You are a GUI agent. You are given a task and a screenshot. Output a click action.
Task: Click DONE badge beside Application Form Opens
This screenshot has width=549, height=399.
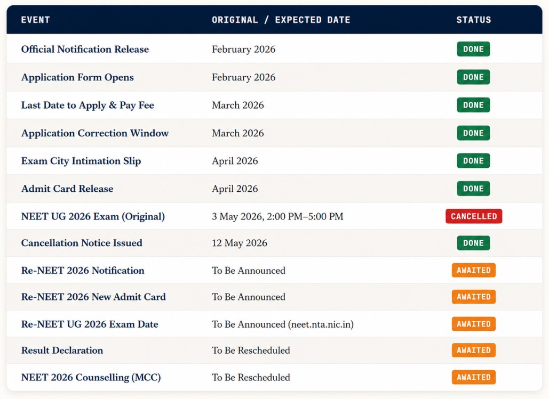pos(473,77)
